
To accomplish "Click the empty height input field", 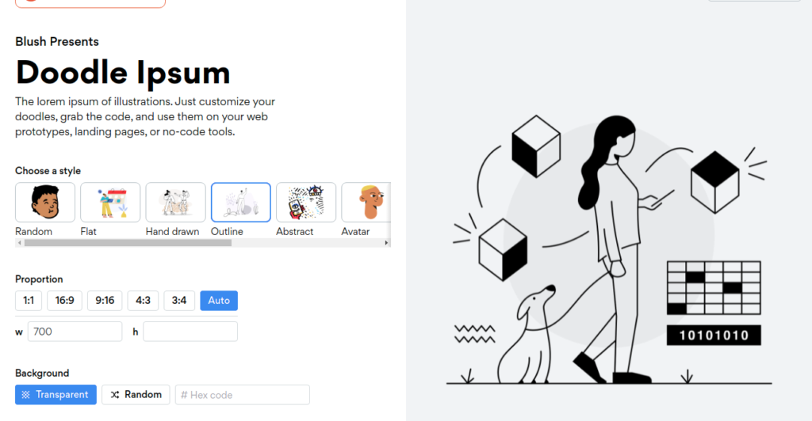I will [190, 332].
